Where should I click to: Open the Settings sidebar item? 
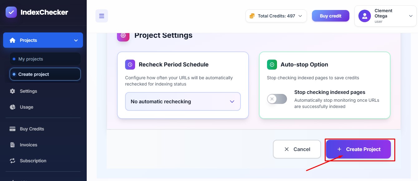[28, 91]
